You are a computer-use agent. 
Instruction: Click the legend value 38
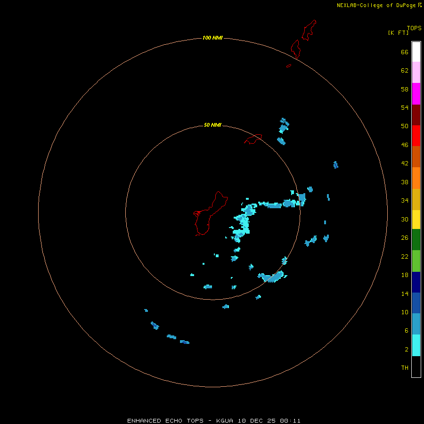405,182
